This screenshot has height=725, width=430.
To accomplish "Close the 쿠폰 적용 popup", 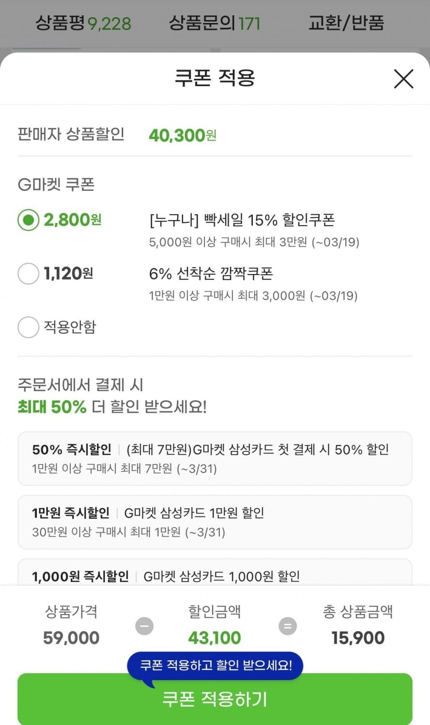I will click(403, 79).
